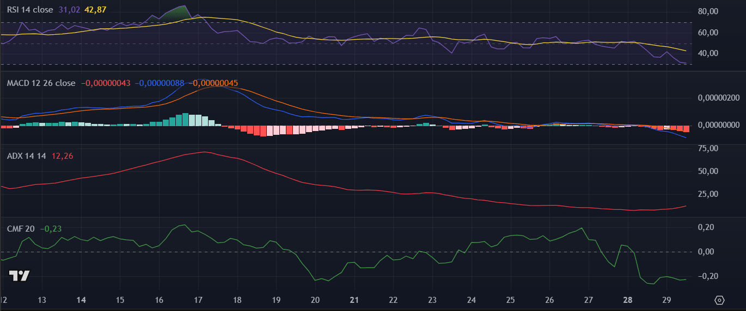
Task: Click date 19 on the time axis
Action: point(276,300)
